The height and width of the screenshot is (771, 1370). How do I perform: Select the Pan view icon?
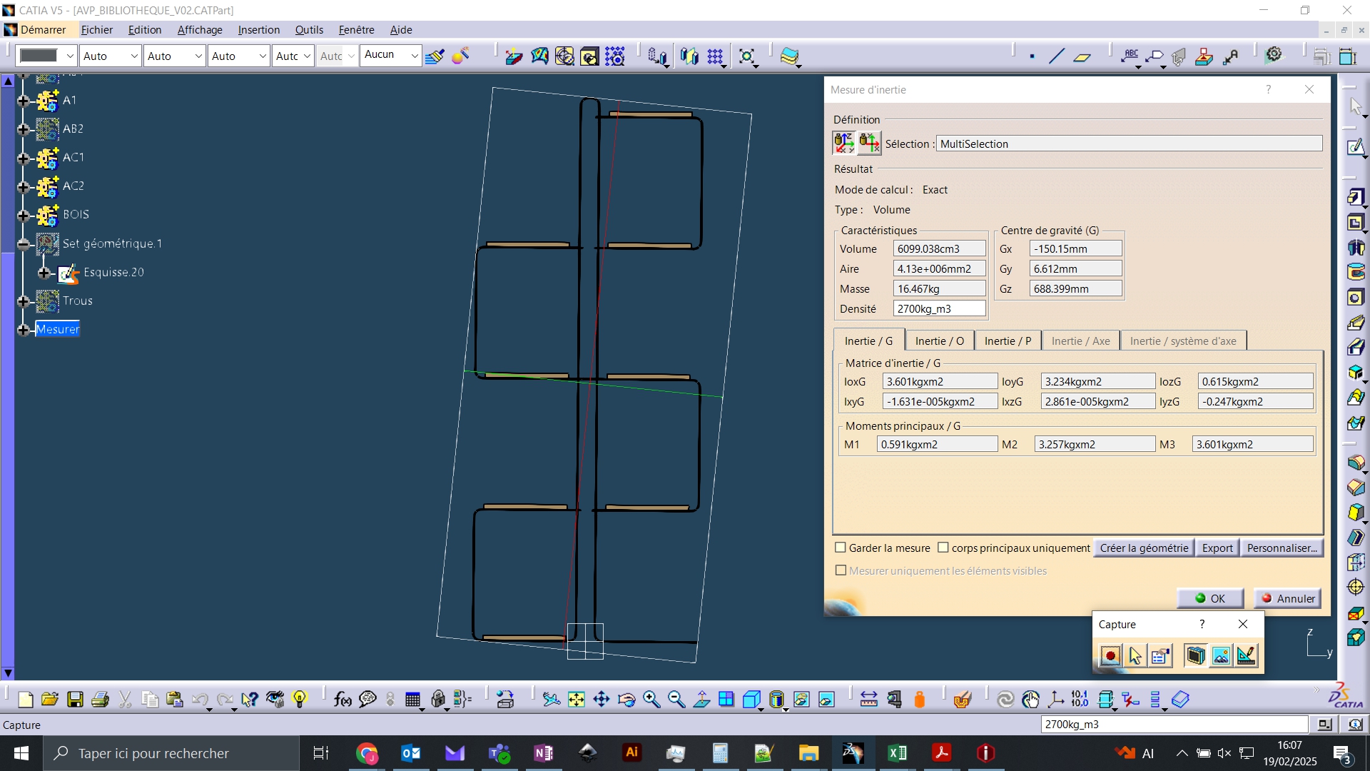602,700
